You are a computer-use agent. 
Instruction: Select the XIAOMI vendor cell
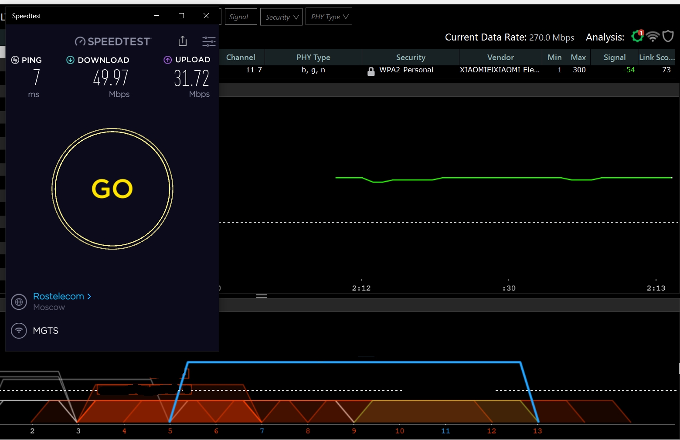(x=500, y=70)
